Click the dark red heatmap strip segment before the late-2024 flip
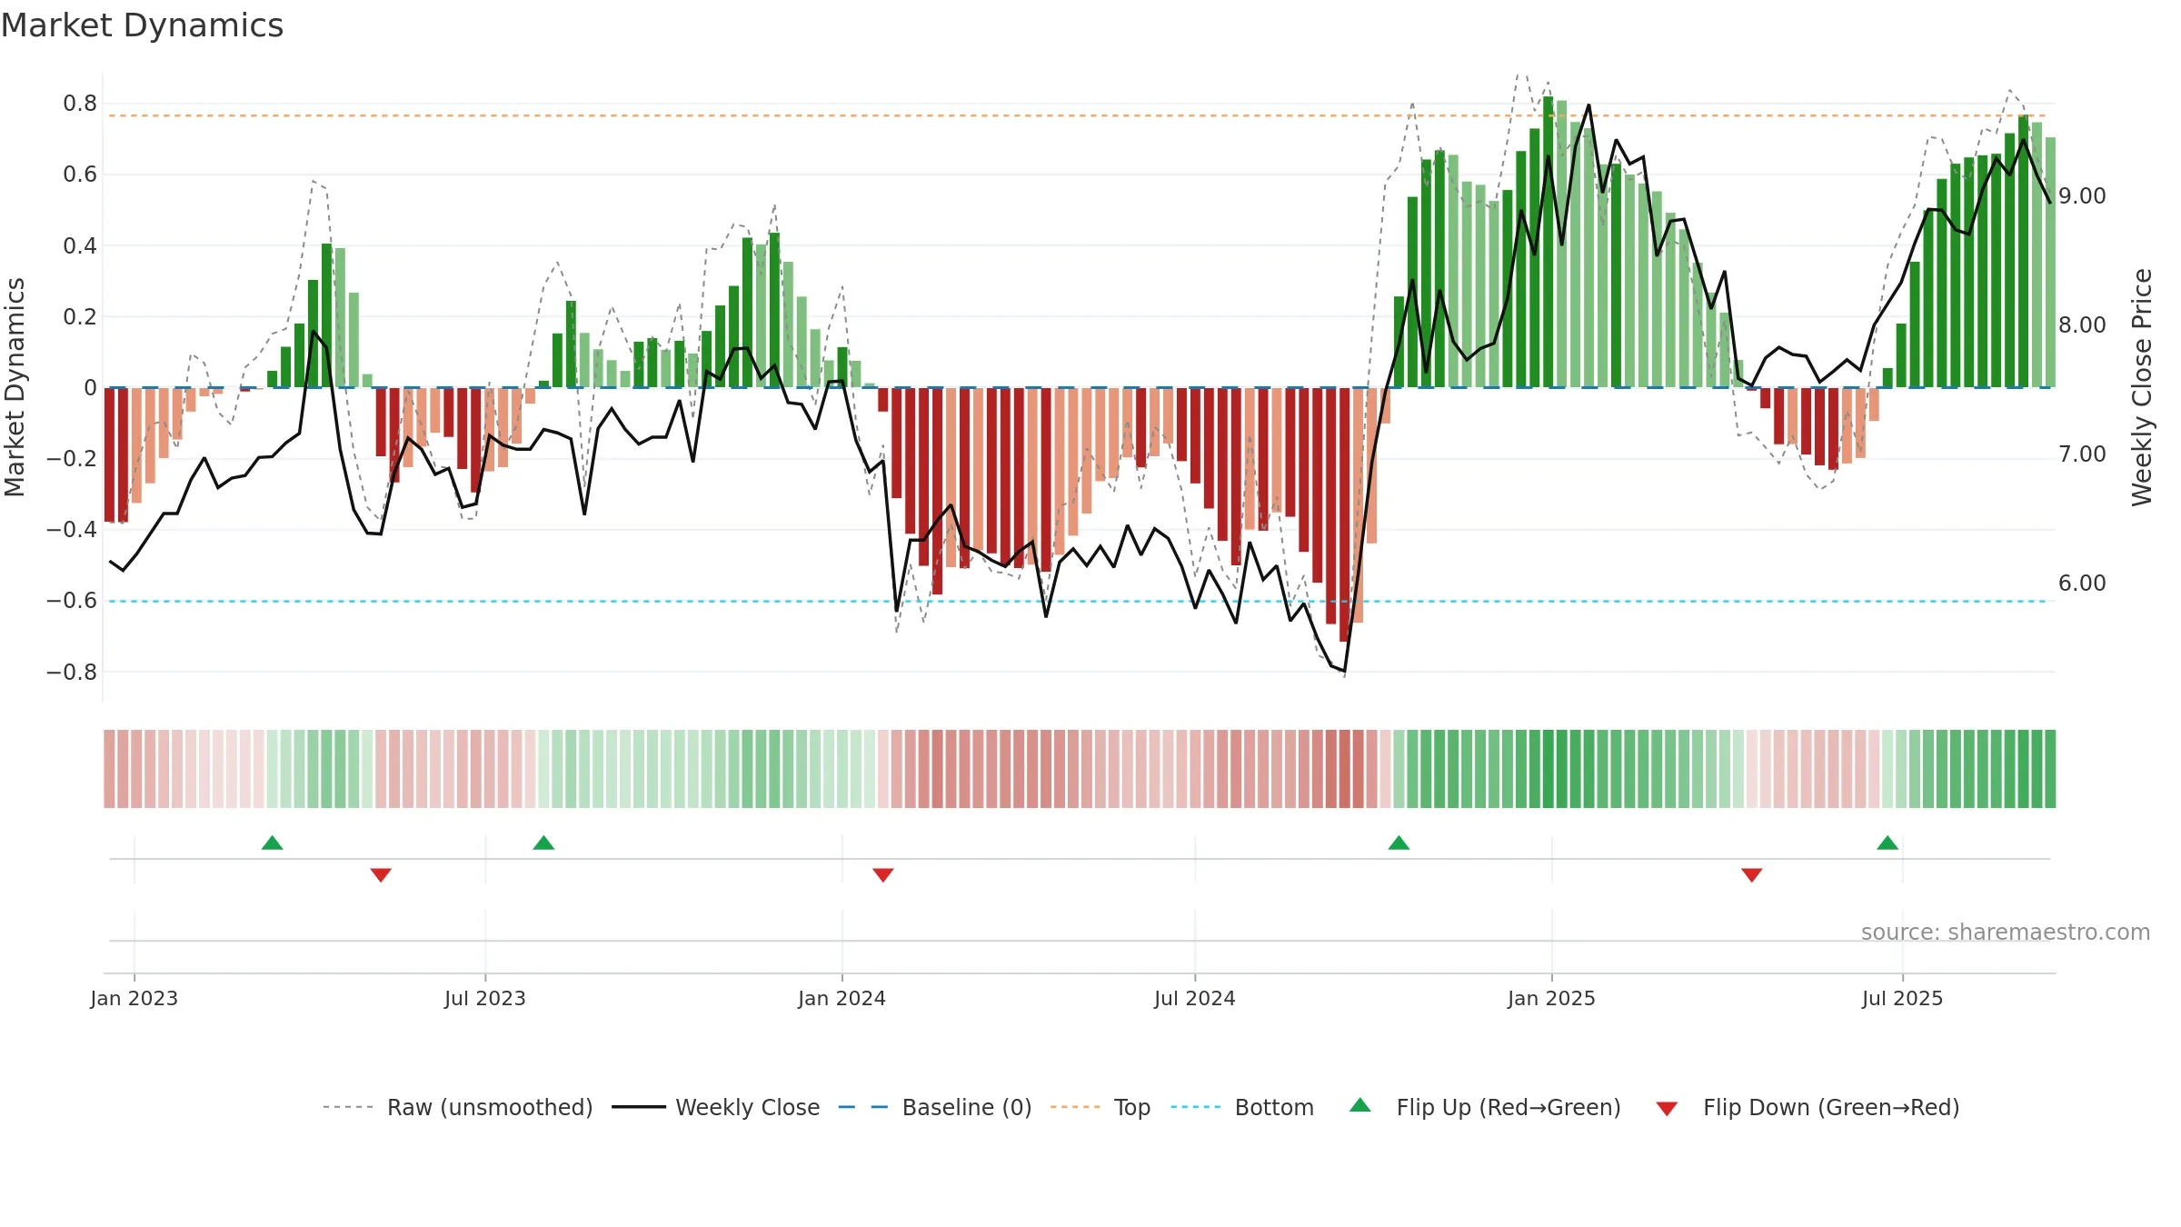 click(1344, 769)
